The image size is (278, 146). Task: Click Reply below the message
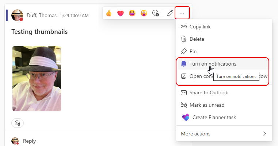click(x=29, y=141)
